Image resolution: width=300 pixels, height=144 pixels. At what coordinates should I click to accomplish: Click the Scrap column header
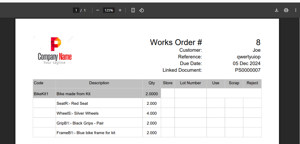[x=234, y=83]
